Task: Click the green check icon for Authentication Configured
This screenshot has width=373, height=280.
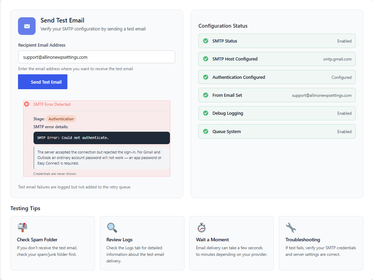Action: click(x=206, y=77)
